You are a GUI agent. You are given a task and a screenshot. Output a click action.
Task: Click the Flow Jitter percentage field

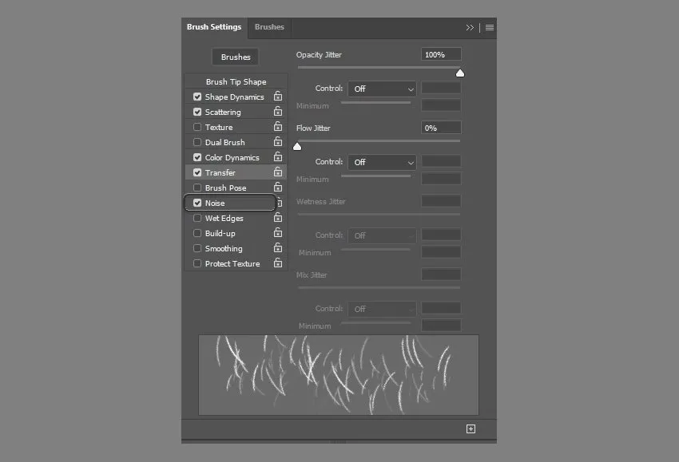441,128
